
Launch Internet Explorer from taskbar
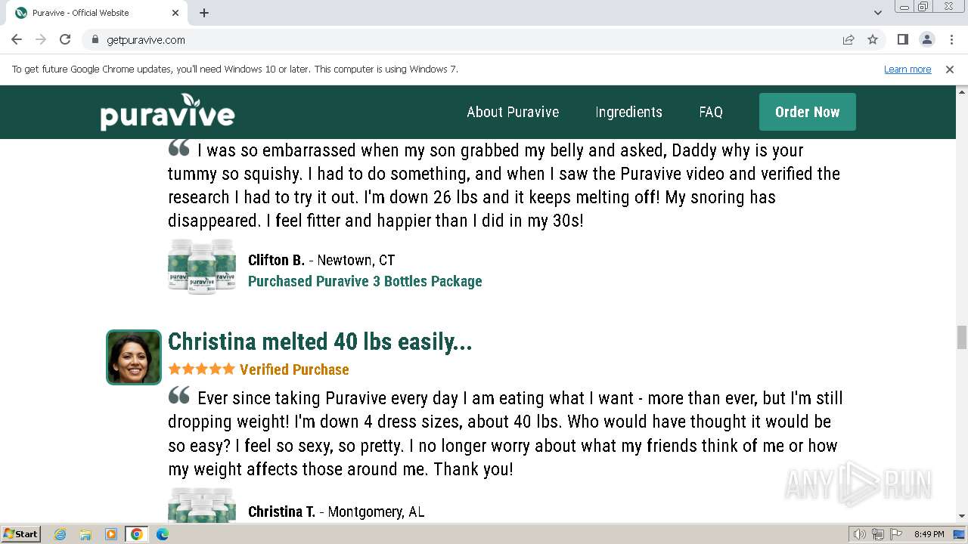[x=60, y=534]
